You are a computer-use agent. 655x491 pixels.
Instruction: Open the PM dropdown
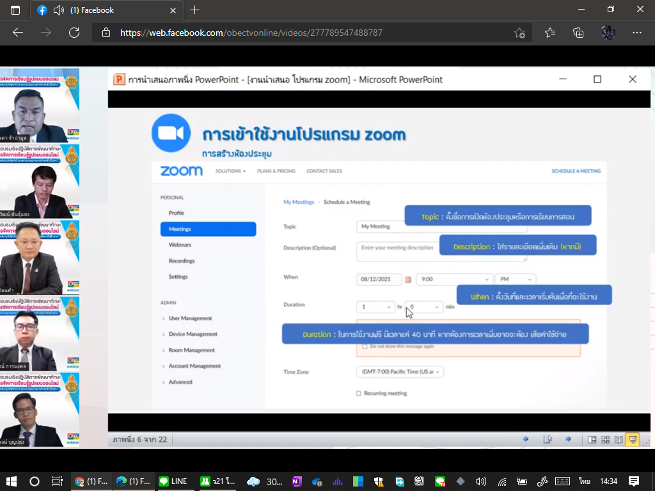tap(515, 279)
